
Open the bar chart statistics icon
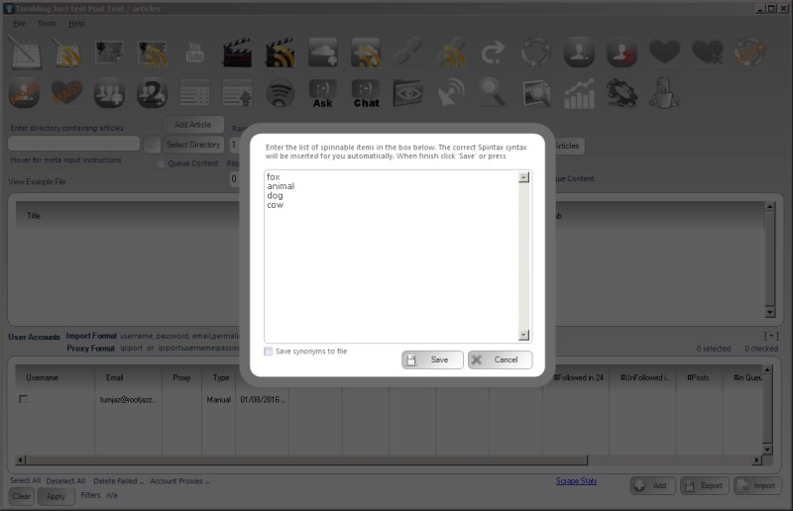pyautogui.click(x=579, y=93)
